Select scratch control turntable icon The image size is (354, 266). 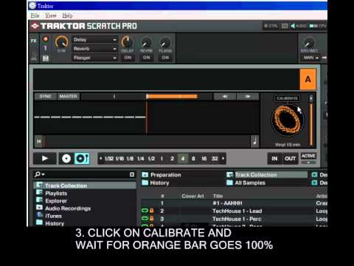click(82, 158)
